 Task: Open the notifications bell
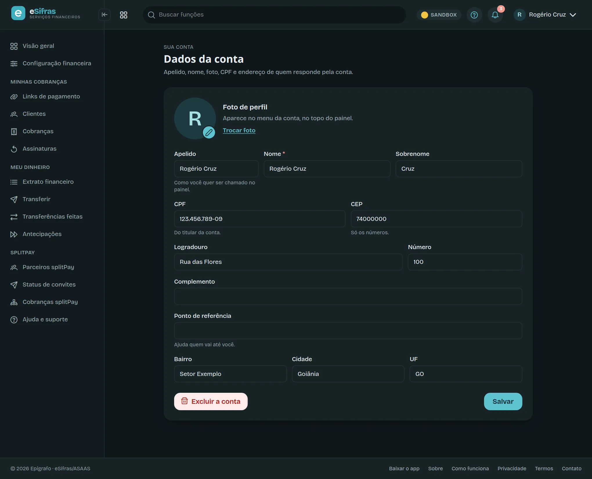(495, 15)
